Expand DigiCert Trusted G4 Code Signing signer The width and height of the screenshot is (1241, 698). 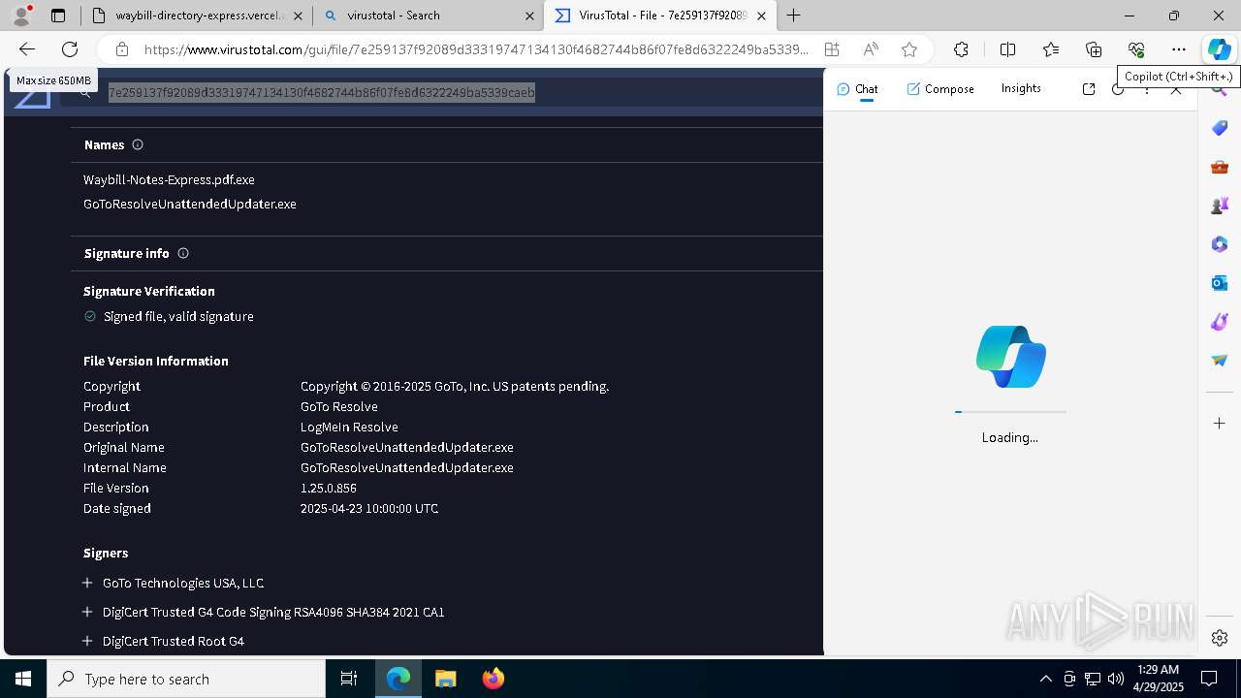pos(87,612)
